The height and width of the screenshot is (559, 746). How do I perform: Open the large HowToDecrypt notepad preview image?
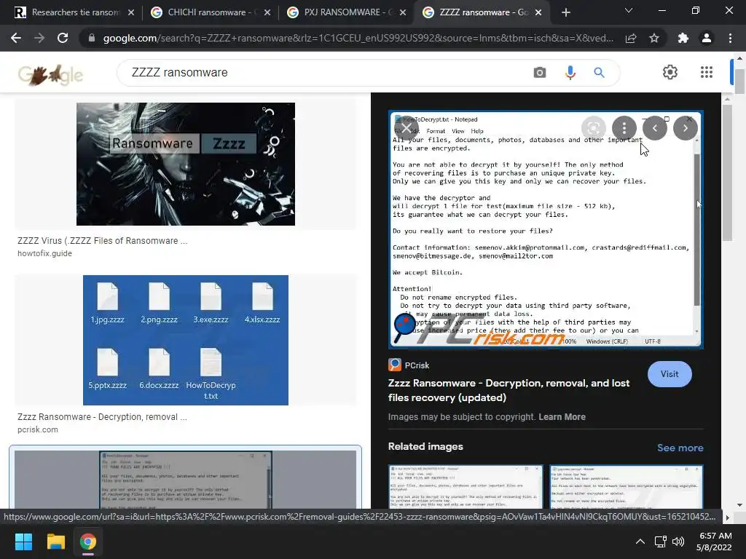pyautogui.click(x=546, y=229)
